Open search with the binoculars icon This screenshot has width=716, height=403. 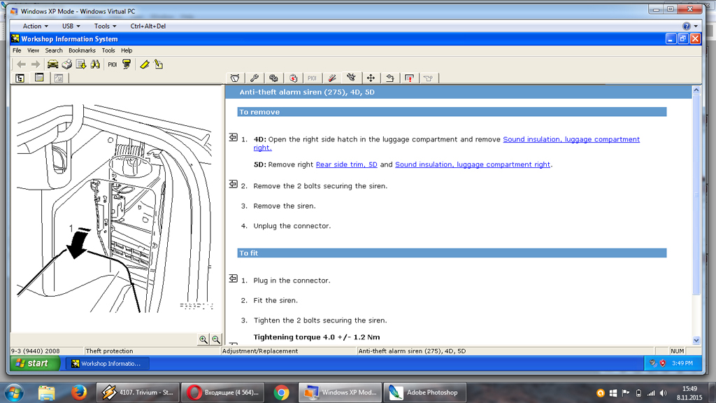(95, 64)
